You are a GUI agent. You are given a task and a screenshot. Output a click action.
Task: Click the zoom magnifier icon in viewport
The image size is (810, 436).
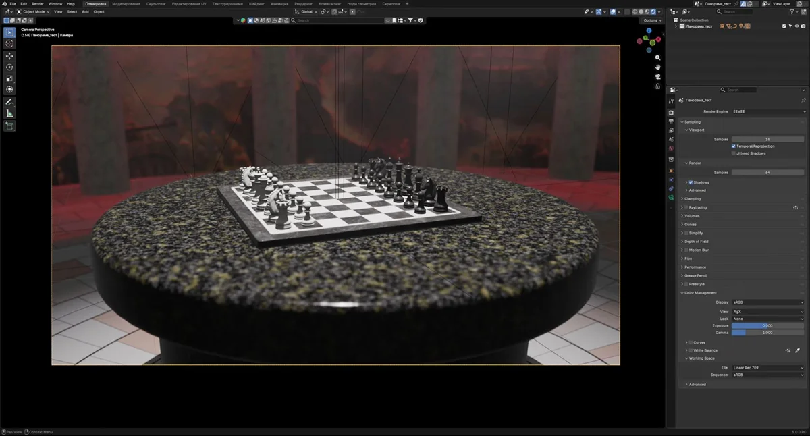[x=658, y=57]
